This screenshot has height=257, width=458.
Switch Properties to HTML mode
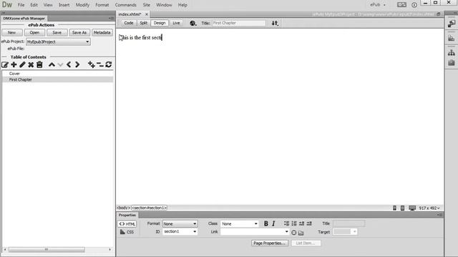pyautogui.click(x=127, y=223)
